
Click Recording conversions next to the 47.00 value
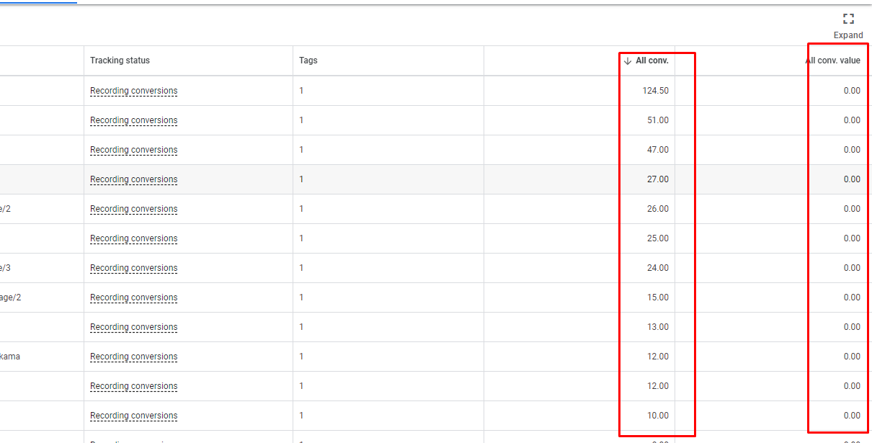click(133, 149)
